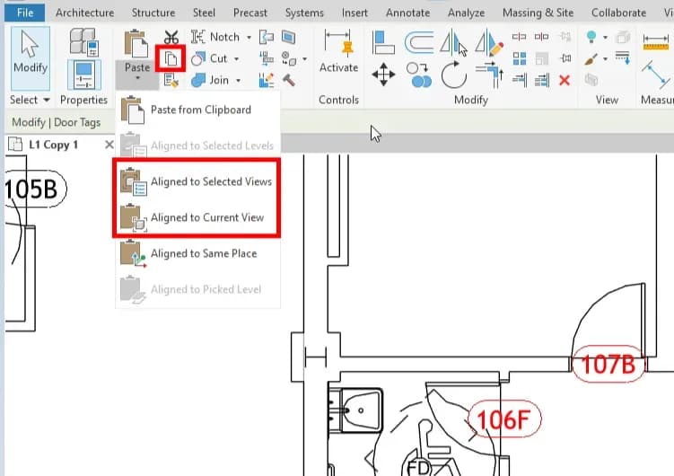Select the Beam/Column Joins icon
The width and height of the screenshot is (674, 476).
267,58
